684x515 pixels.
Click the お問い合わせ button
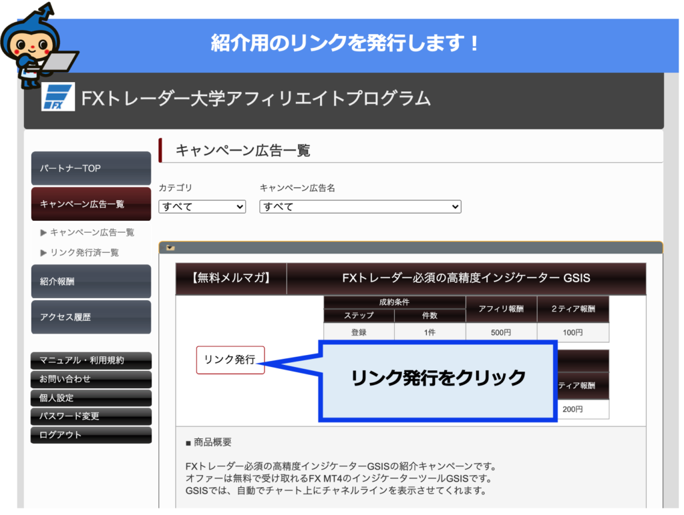[x=91, y=379]
